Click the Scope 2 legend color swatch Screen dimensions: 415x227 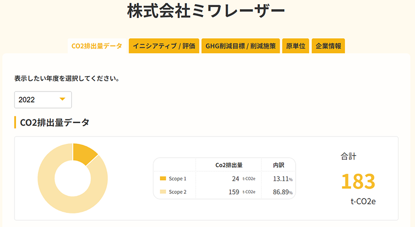[162, 192]
